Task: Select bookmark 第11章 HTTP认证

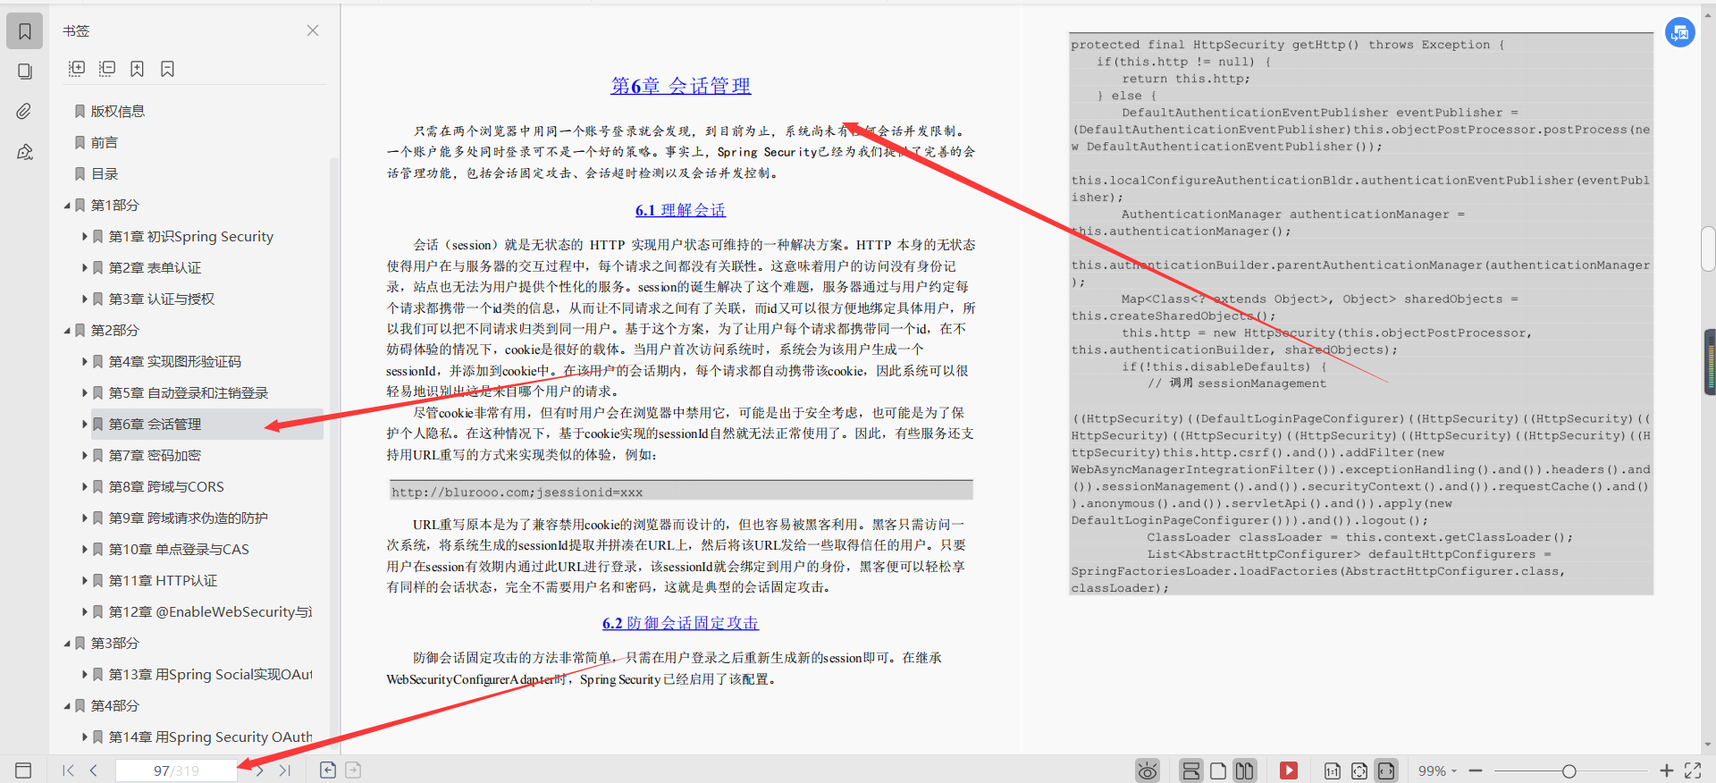Action: coord(163,581)
